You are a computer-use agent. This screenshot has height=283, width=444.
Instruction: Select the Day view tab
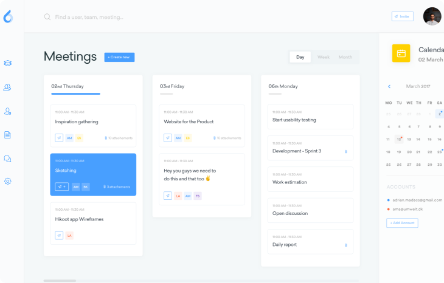[300, 57]
